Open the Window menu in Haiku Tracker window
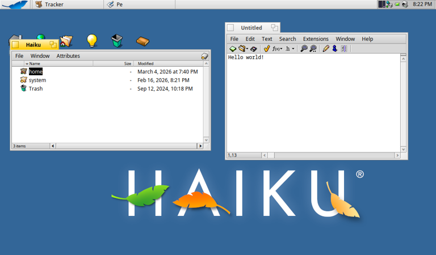The image size is (436, 255). [x=40, y=56]
